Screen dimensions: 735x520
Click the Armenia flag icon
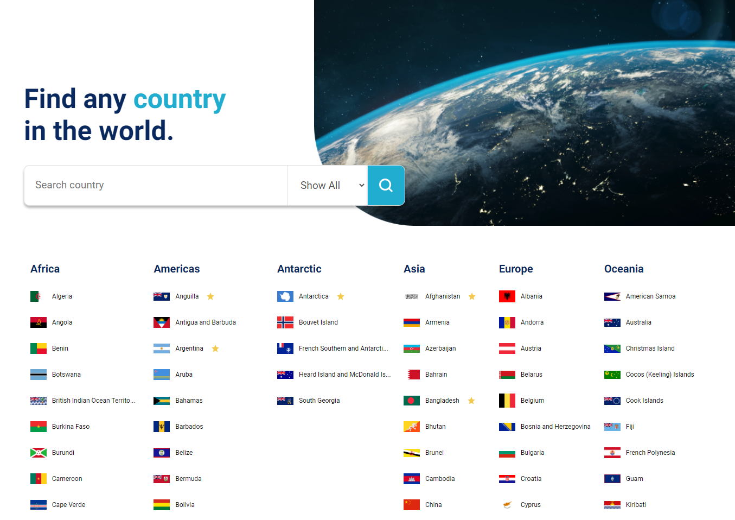point(412,322)
